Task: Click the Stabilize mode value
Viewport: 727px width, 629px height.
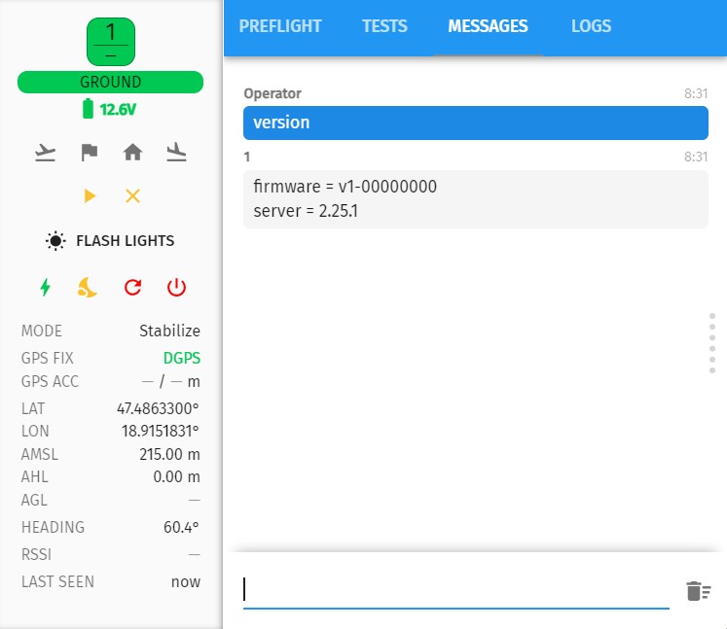Action: click(x=169, y=331)
